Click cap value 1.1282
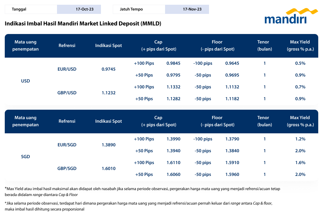The width and height of the screenshot is (323, 217). tap(173, 99)
